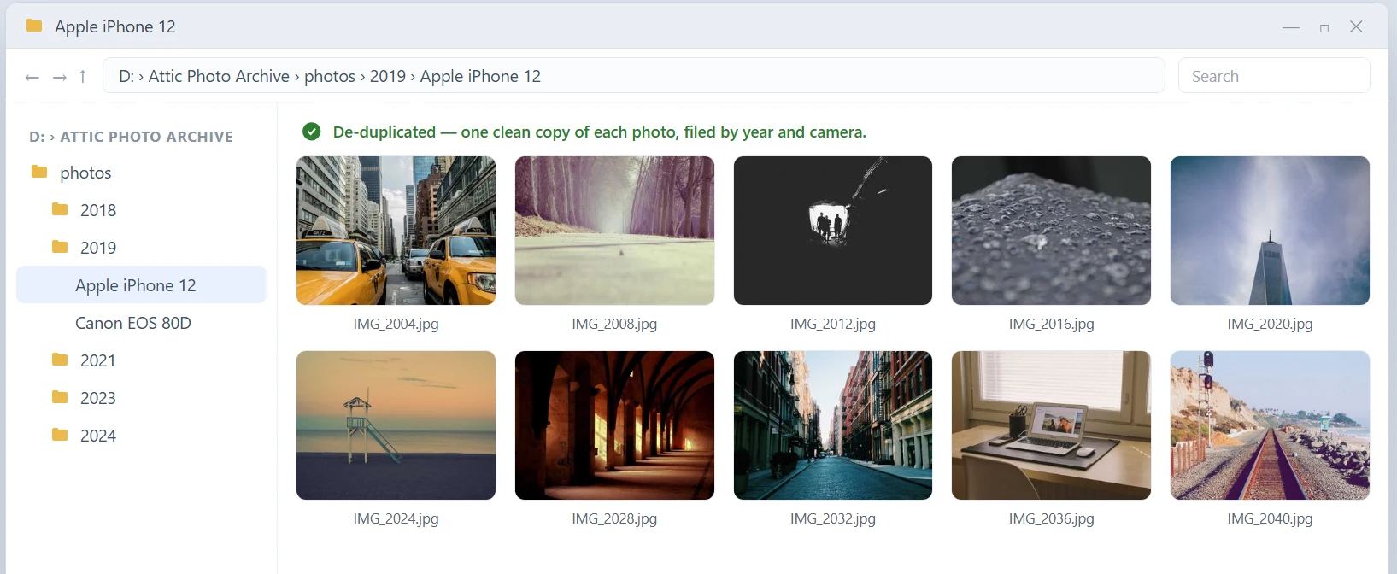Click Apple iPhone 12 breadcrumb segment
The image size is (1397, 574).
point(480,76)
